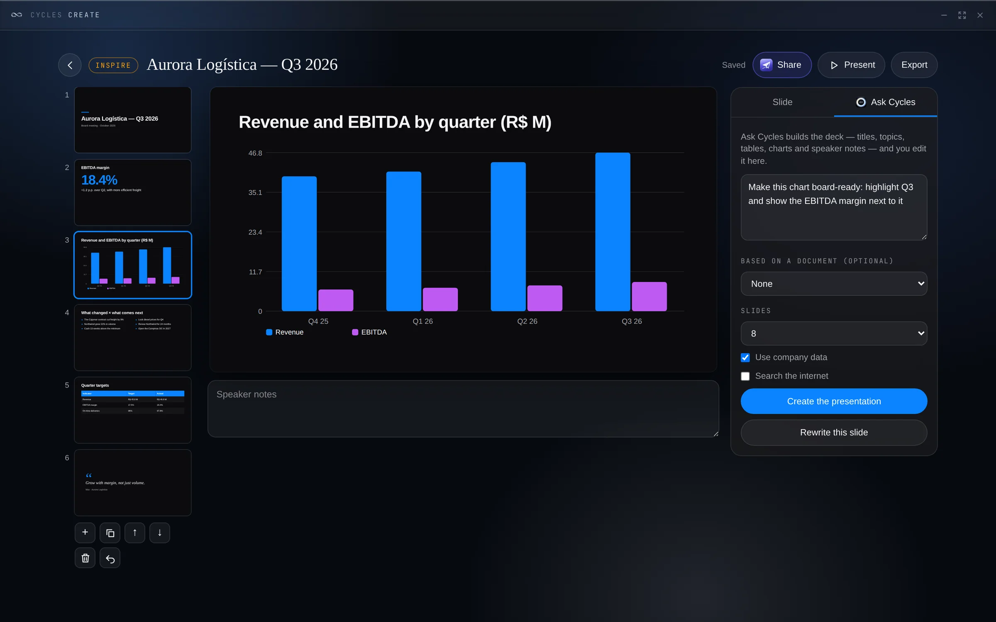Open the Based on a document dropdown
This screenshot has width=996, height=622.
(834, 284)
